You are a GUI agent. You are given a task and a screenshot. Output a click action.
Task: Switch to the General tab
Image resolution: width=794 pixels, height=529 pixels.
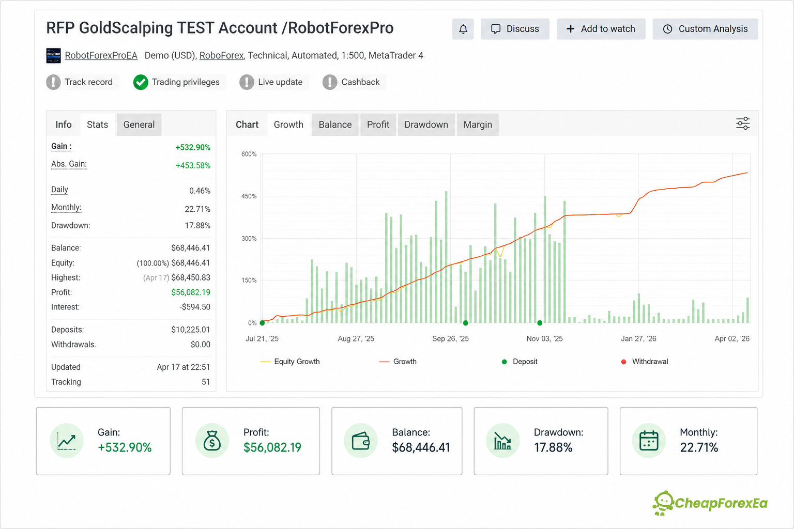(139, 125)
